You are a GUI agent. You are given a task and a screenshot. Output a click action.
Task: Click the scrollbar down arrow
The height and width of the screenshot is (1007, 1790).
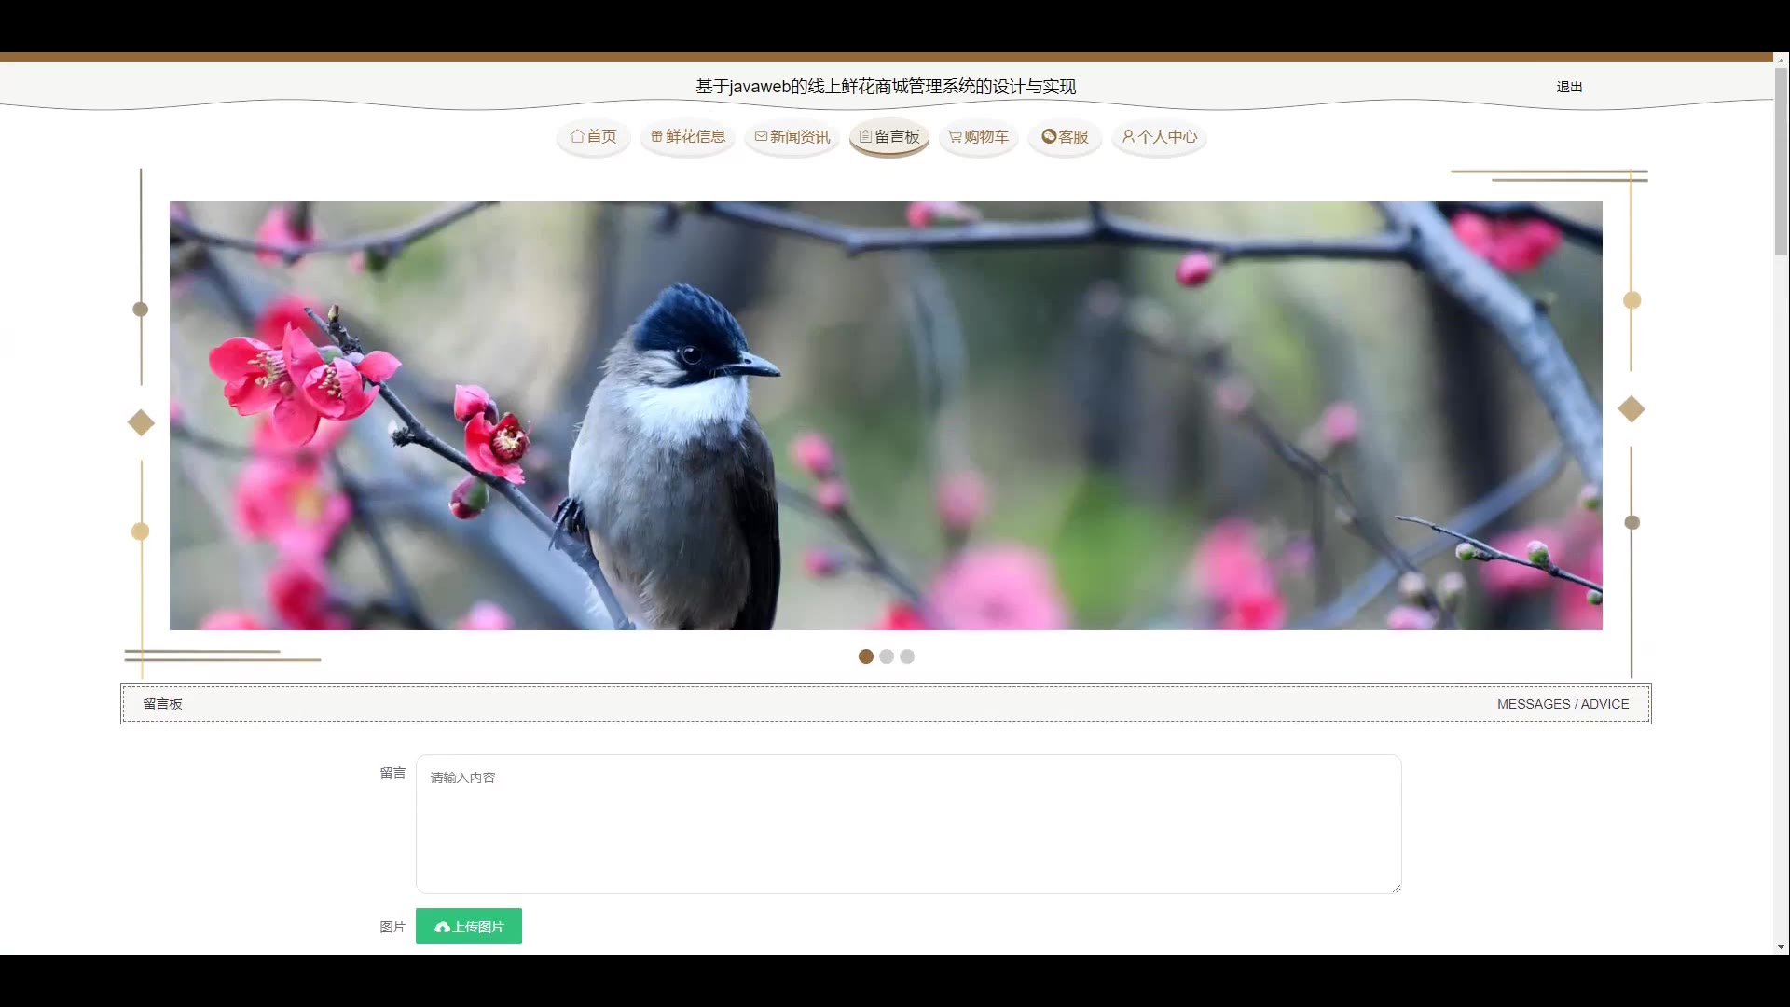(x=1781, y=947)
